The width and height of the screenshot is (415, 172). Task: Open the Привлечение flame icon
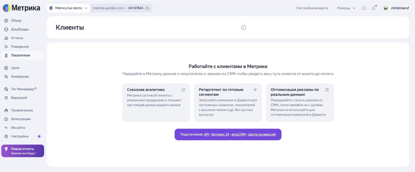click(6, 110)
